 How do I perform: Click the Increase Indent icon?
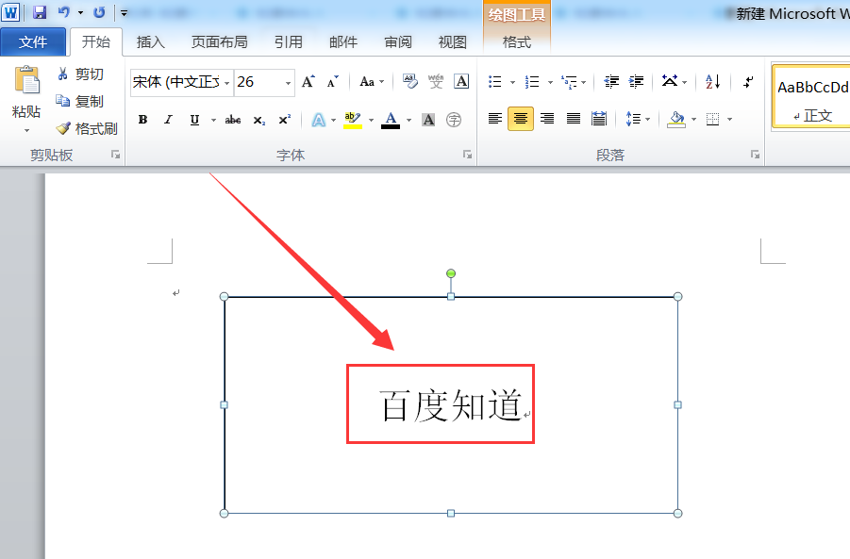637,82
